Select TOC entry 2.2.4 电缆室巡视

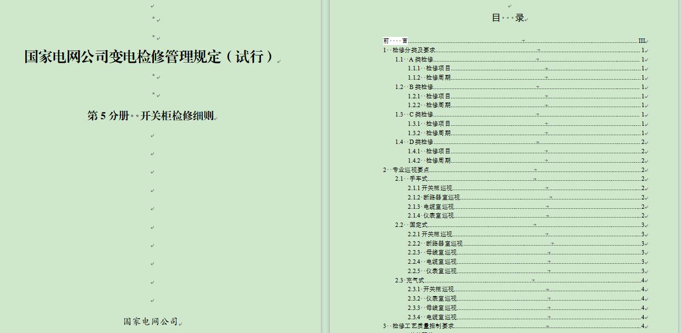[x=527, y=262]
